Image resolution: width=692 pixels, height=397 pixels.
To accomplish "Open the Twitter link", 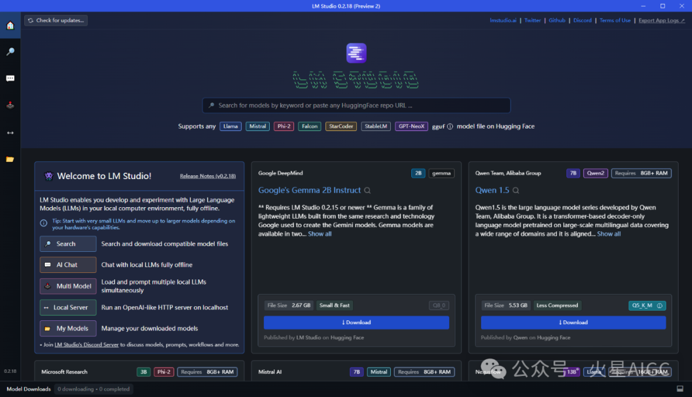I will coord(532,20).
